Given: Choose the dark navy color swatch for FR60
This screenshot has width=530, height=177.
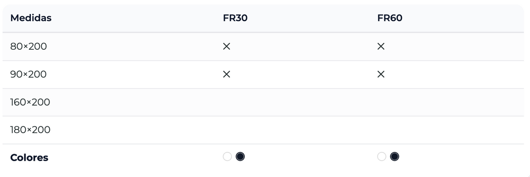Looking at the screenshot, I should pos(395,157).
